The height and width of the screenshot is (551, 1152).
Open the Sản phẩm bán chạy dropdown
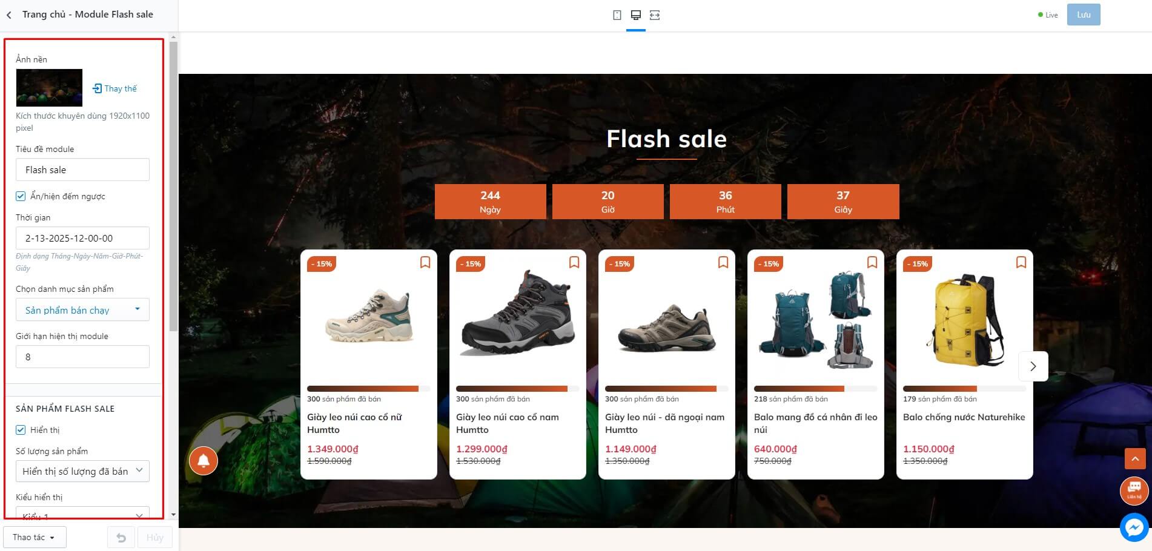tap(82, 310)
